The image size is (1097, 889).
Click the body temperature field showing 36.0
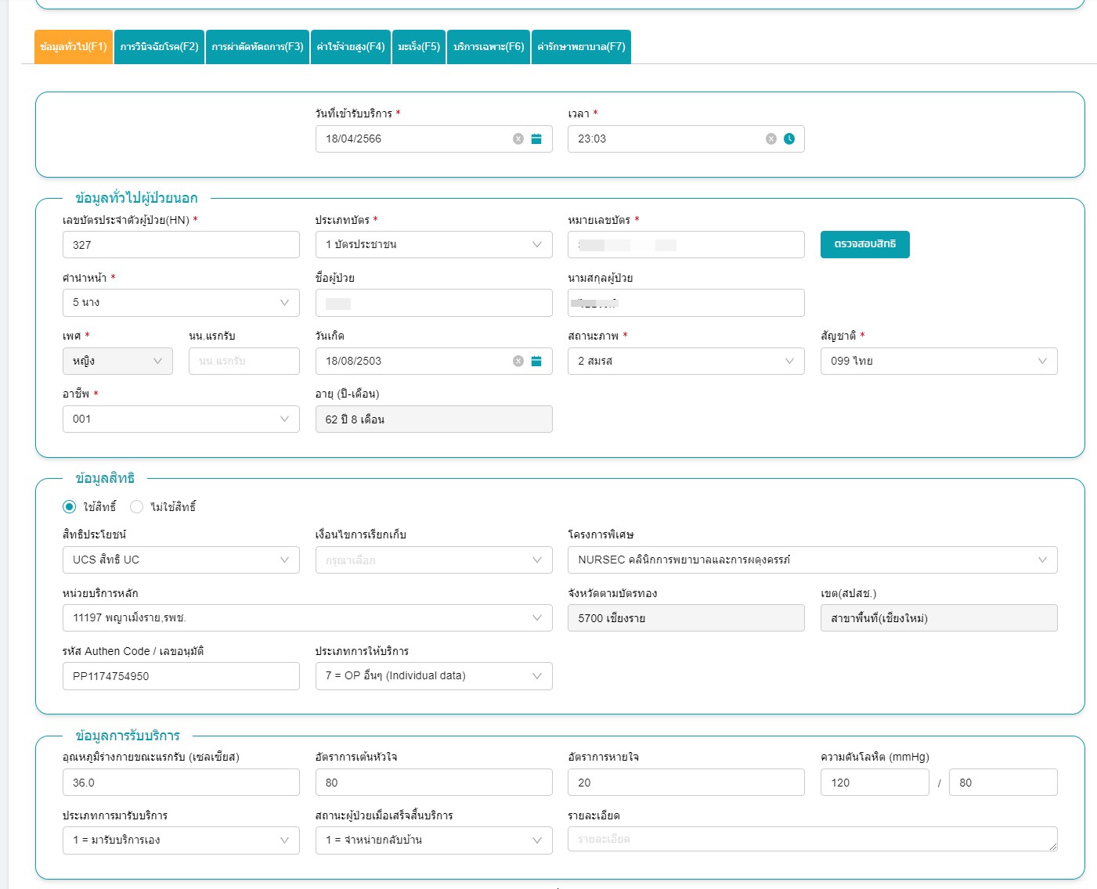[181, 782]
